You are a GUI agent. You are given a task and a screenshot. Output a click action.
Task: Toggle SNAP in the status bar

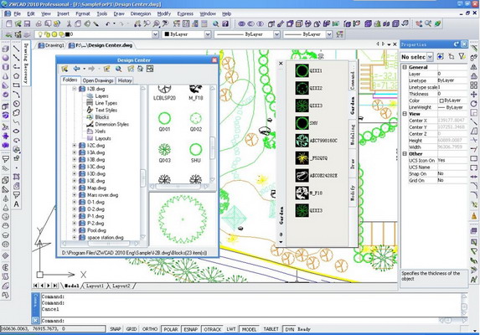[x=115, y=329]
